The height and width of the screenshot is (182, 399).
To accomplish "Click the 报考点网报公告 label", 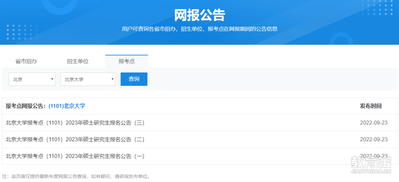I will [27, 106].
